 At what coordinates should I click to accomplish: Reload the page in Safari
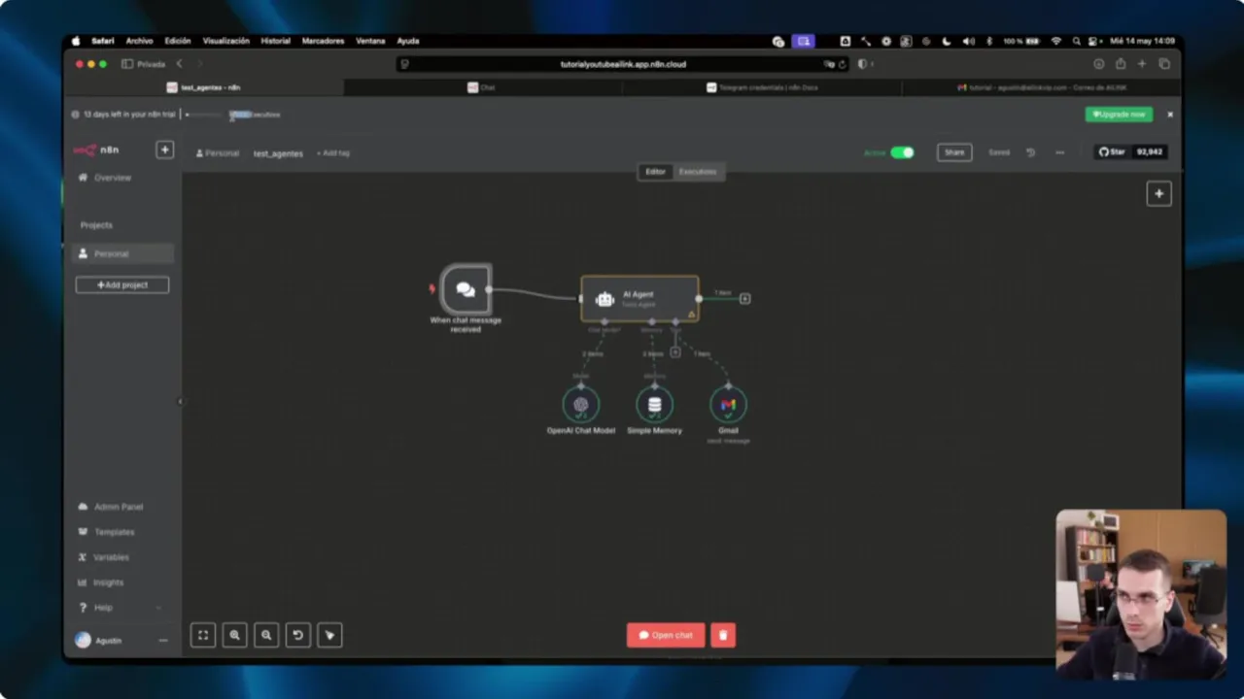coord(842,64)
